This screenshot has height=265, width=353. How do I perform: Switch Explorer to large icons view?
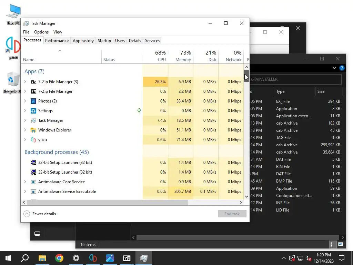coord(340,244)
